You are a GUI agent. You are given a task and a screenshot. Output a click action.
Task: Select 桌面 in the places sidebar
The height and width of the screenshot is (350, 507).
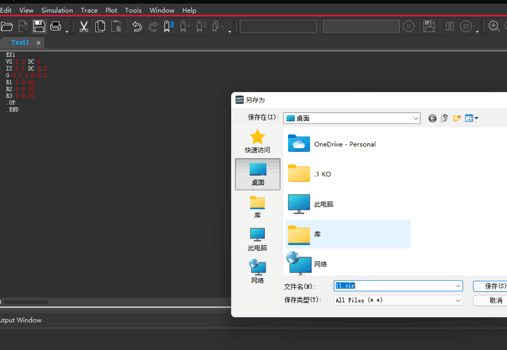pyautogui.click(x=258, y=174)
